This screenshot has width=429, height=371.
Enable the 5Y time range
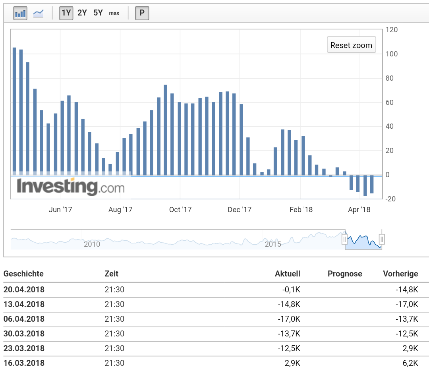(97, 13)
